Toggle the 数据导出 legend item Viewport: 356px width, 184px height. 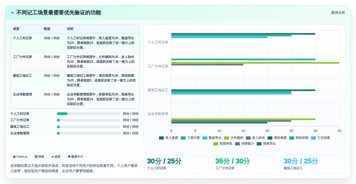(212, 138)
